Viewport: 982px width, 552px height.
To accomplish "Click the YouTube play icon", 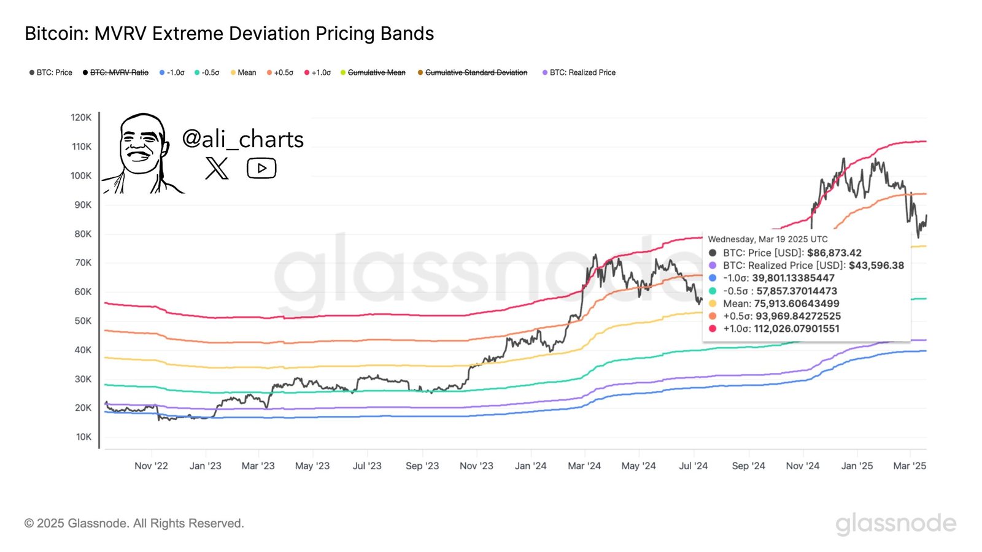I will 261,168.
